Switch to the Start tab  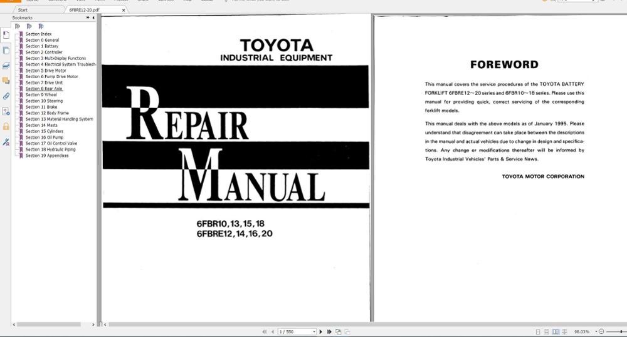[23, 10]
